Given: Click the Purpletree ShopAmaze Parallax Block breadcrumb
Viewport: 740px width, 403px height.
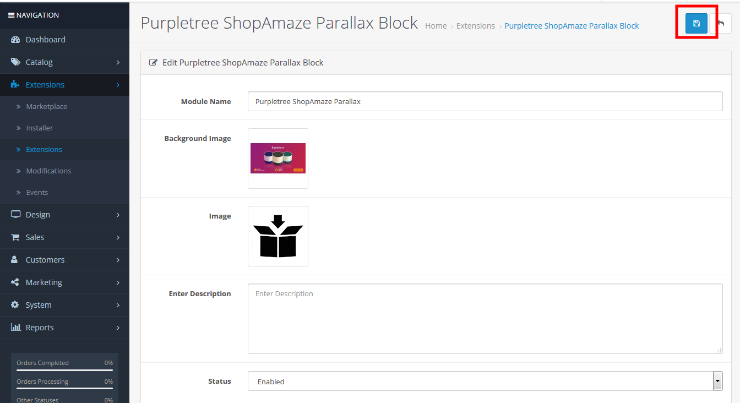Looking at the screenshot, I should point(572,26).
